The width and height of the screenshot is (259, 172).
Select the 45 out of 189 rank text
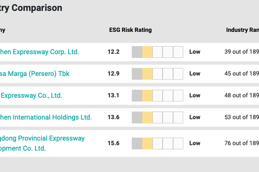[x=241, y=74]
